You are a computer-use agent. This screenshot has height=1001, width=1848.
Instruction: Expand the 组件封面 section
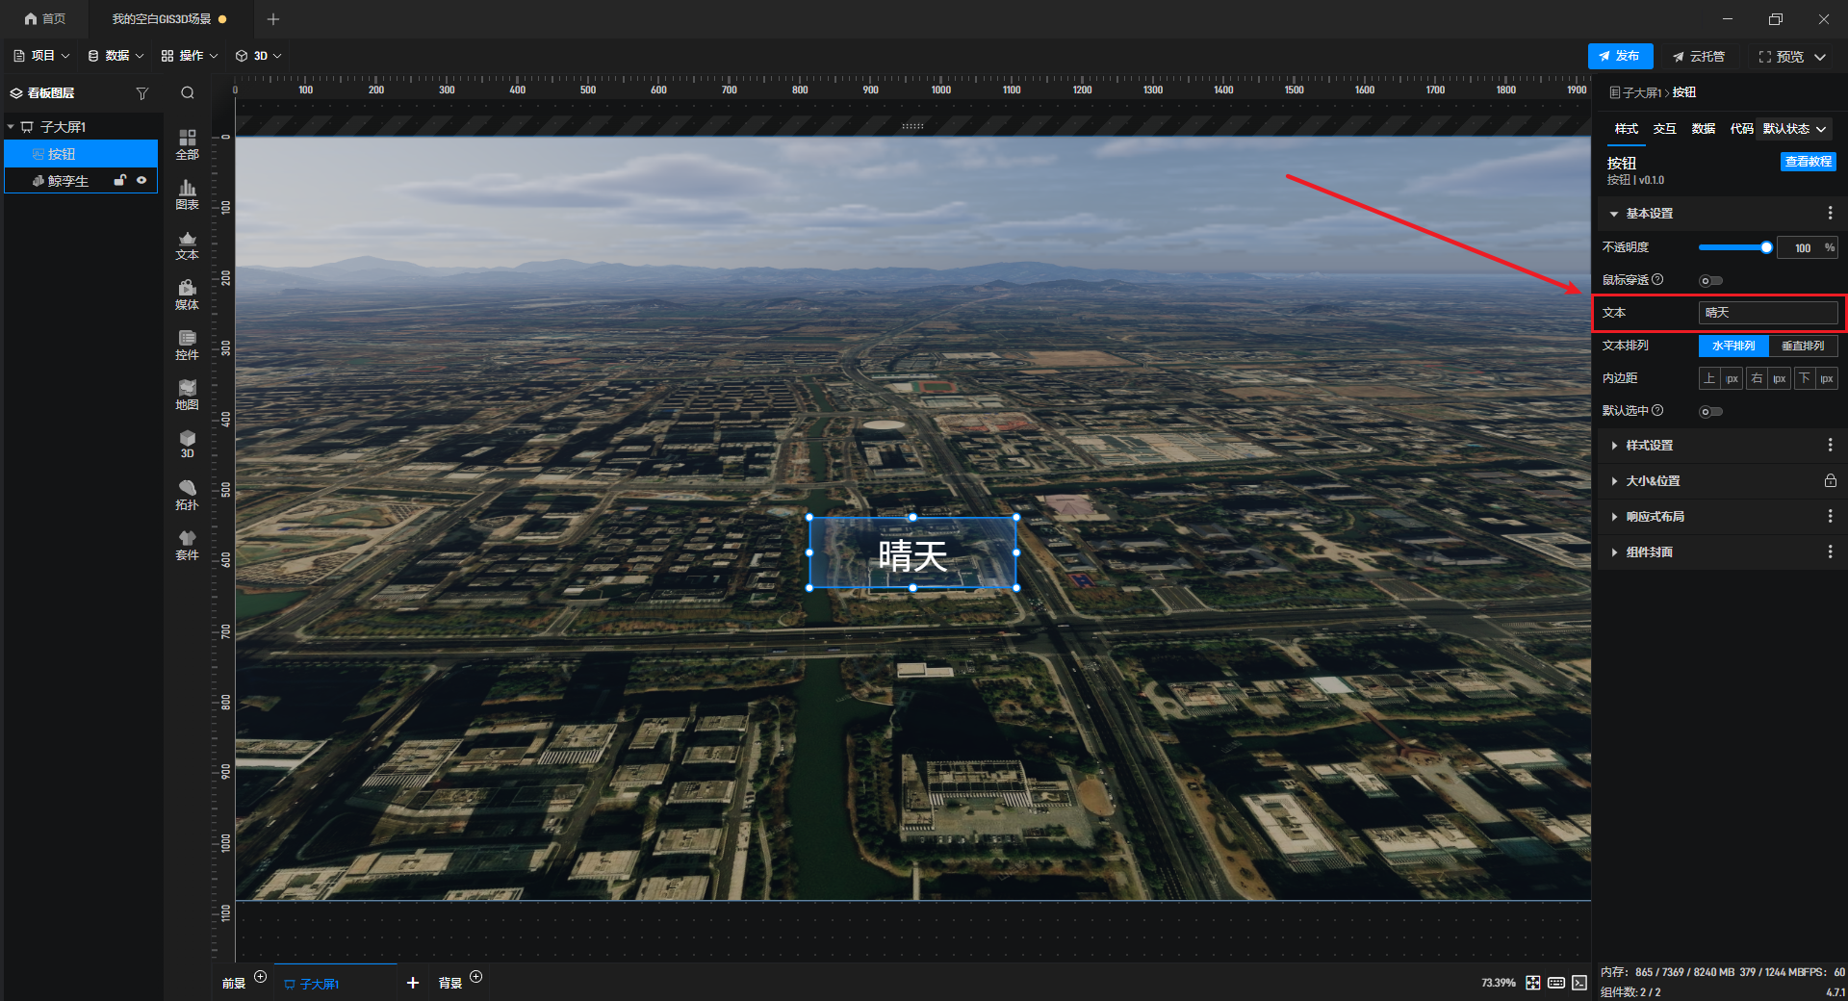pyautogui.click(x=1614, y=552)
